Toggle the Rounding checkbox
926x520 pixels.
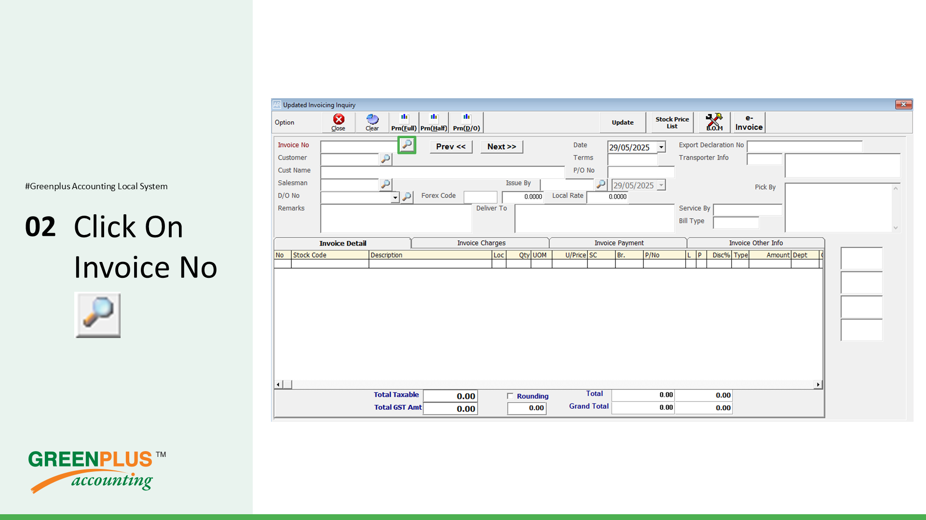point(510,396)
